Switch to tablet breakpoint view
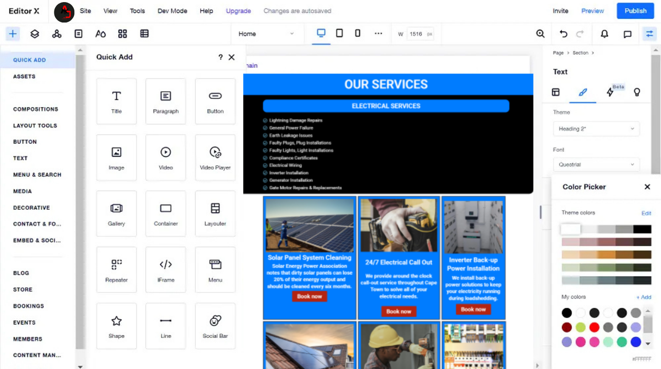The height and width of the screenshot is (369, 661). [x=339, y=33]
